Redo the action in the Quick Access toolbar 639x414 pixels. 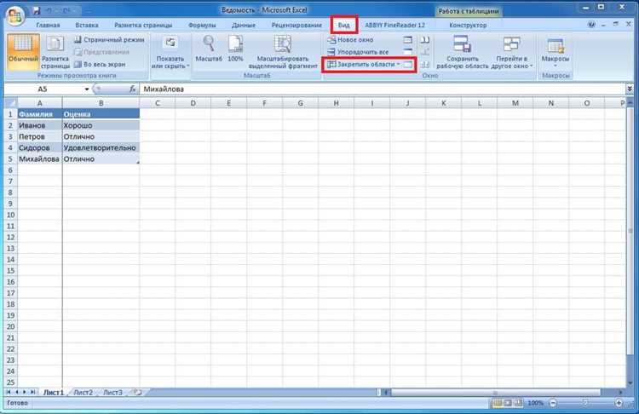tap(67, 10)
